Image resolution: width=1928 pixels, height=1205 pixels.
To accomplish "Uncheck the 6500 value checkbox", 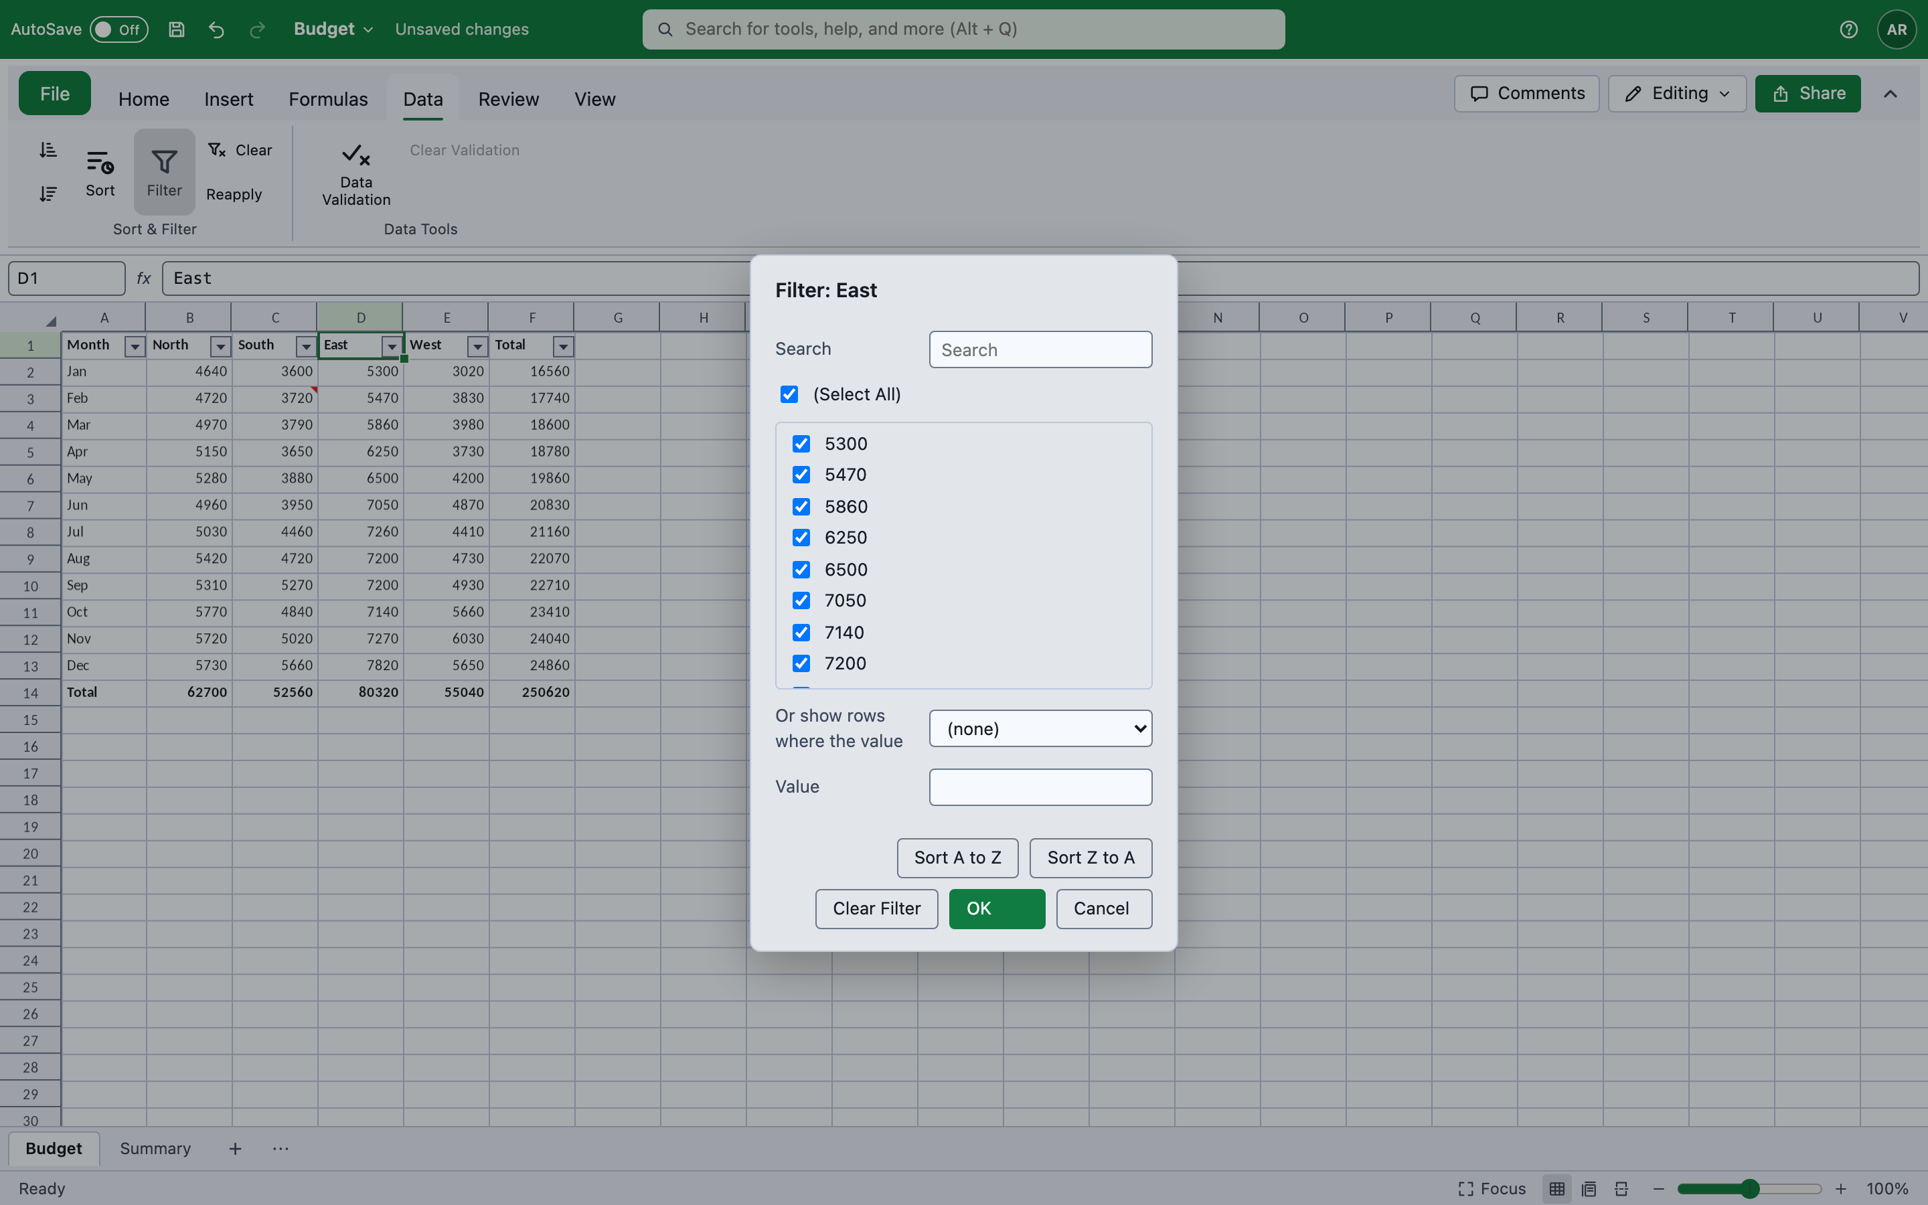I will [x=801, y=570].
